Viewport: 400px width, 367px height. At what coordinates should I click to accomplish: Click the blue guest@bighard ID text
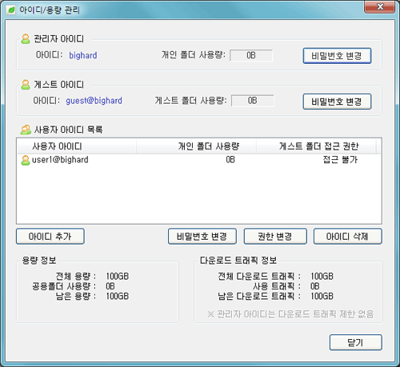coord(94,101)
